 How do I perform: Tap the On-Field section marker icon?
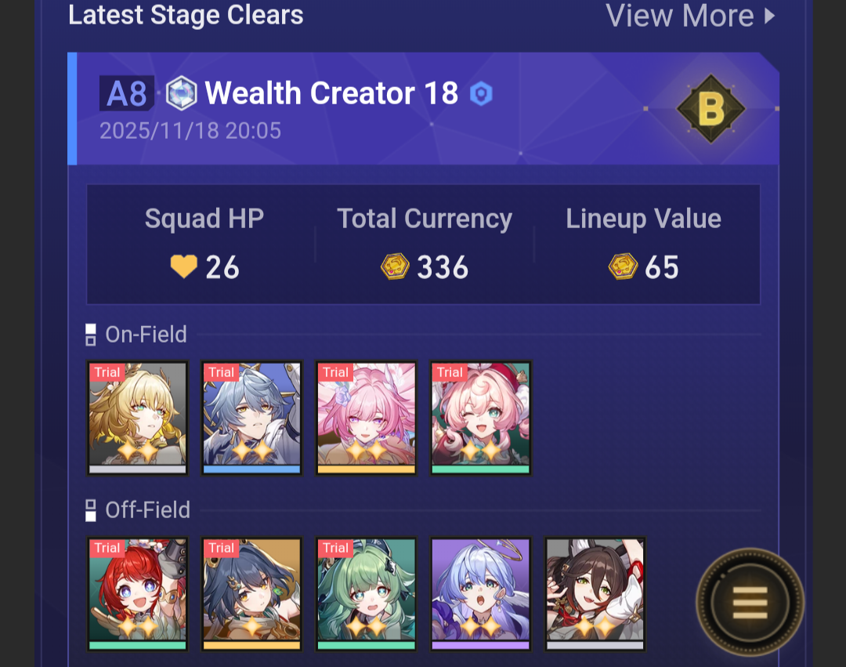[91, 335]
